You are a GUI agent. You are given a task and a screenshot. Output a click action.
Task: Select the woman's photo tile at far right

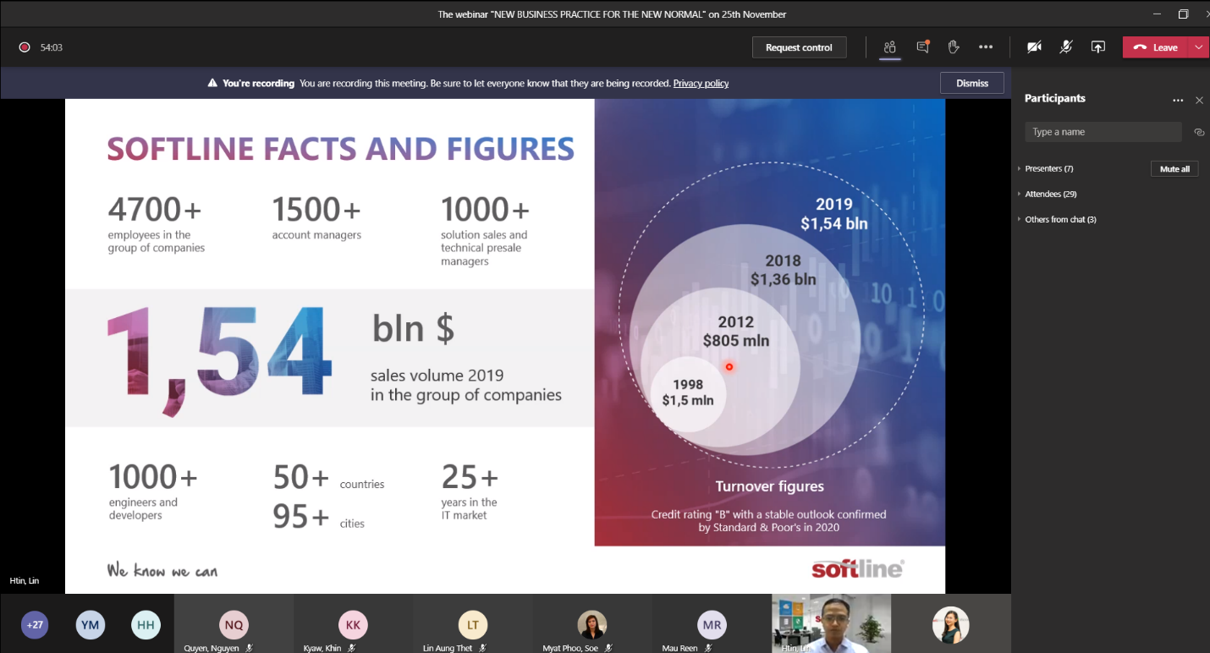point(950,623)
